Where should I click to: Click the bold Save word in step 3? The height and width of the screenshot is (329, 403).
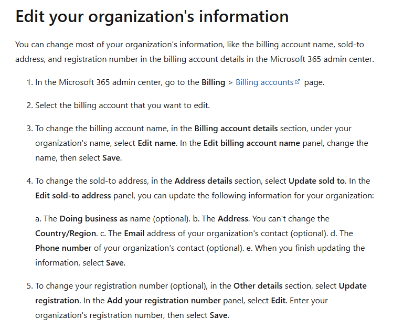111,158
